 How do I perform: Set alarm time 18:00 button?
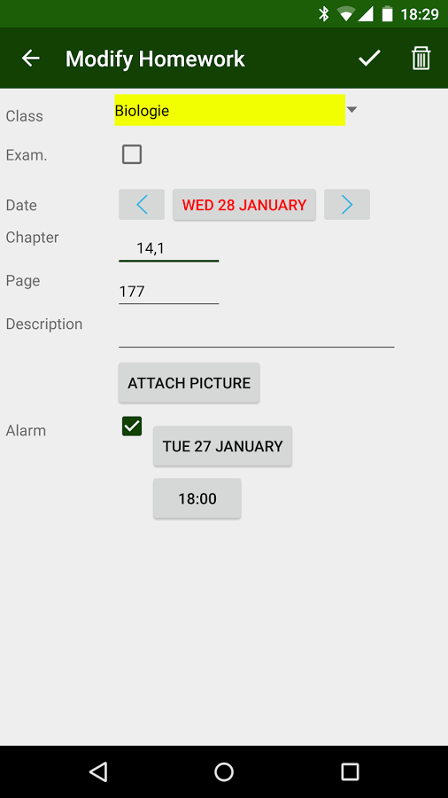point(197,498)
